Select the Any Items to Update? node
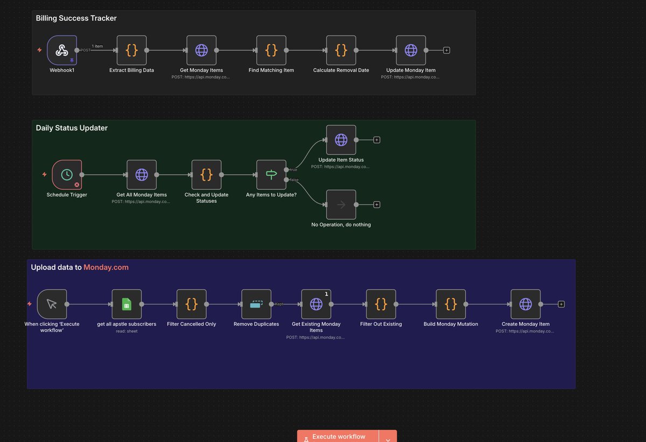This screenshot has height=442, width=646. (x=271, y=175)
